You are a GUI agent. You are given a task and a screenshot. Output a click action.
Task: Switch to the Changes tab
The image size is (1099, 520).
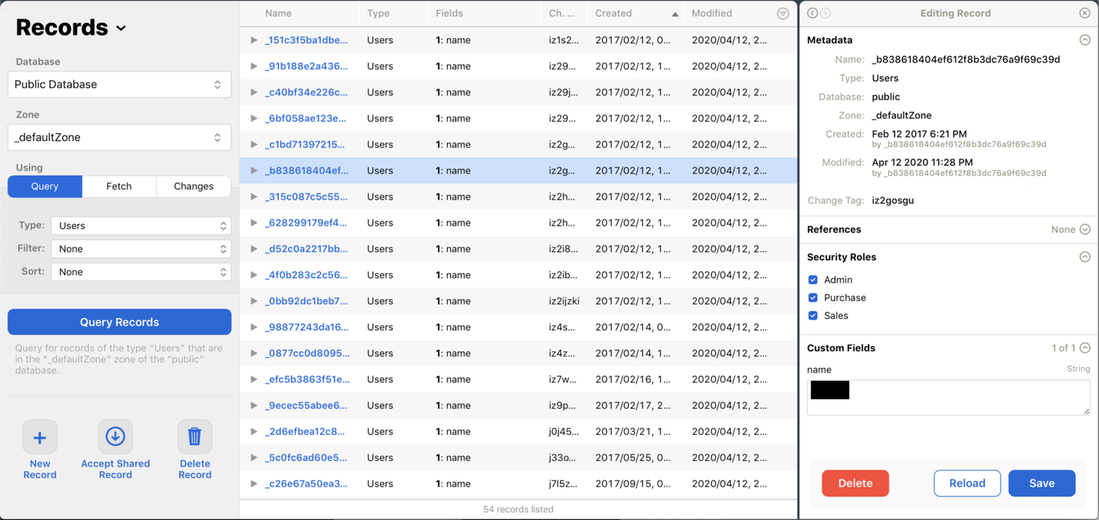(193, 187)
